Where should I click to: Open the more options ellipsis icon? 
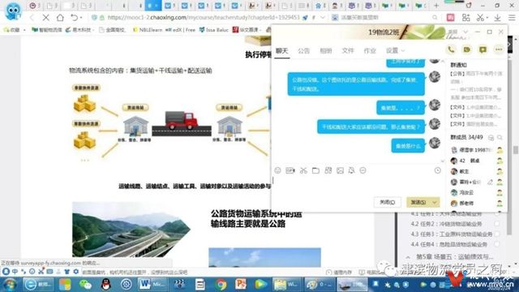pos(499,49)
